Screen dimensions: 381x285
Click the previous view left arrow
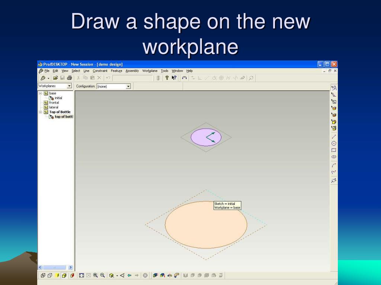pos(129,275)
